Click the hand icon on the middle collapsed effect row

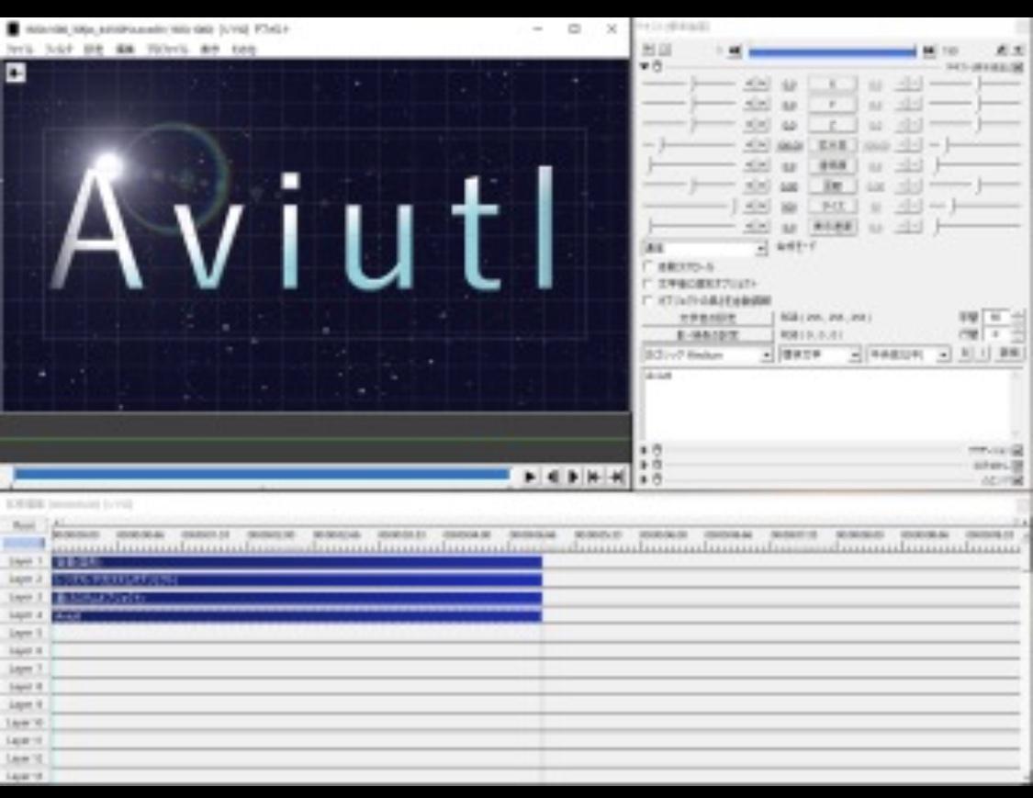[657, 466]
